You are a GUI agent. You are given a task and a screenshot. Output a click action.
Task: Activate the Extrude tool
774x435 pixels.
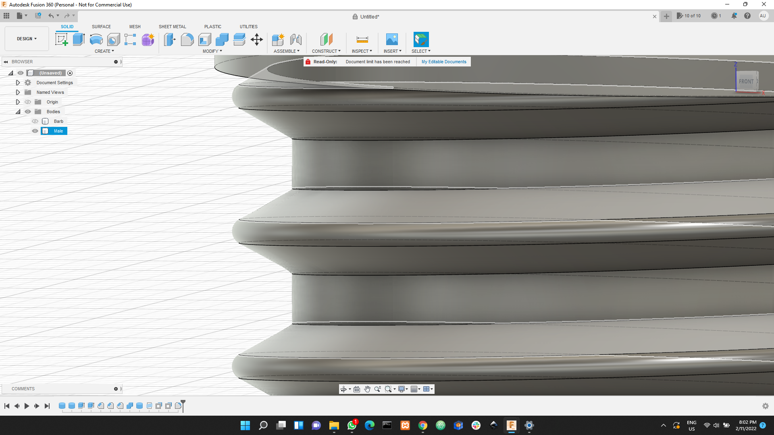[x=78, y=39]
